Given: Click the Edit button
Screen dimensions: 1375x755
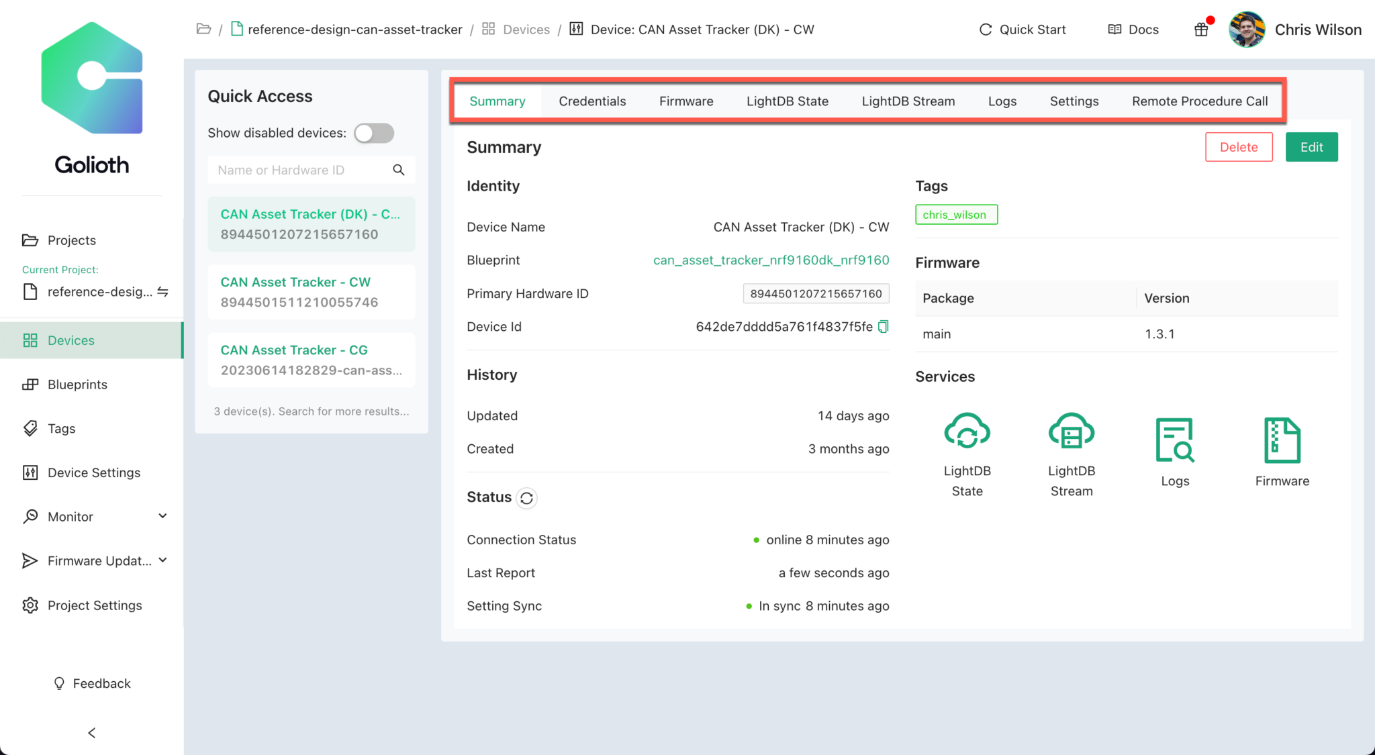Looking at the screenshot, I should click(x=1311, y=146).
